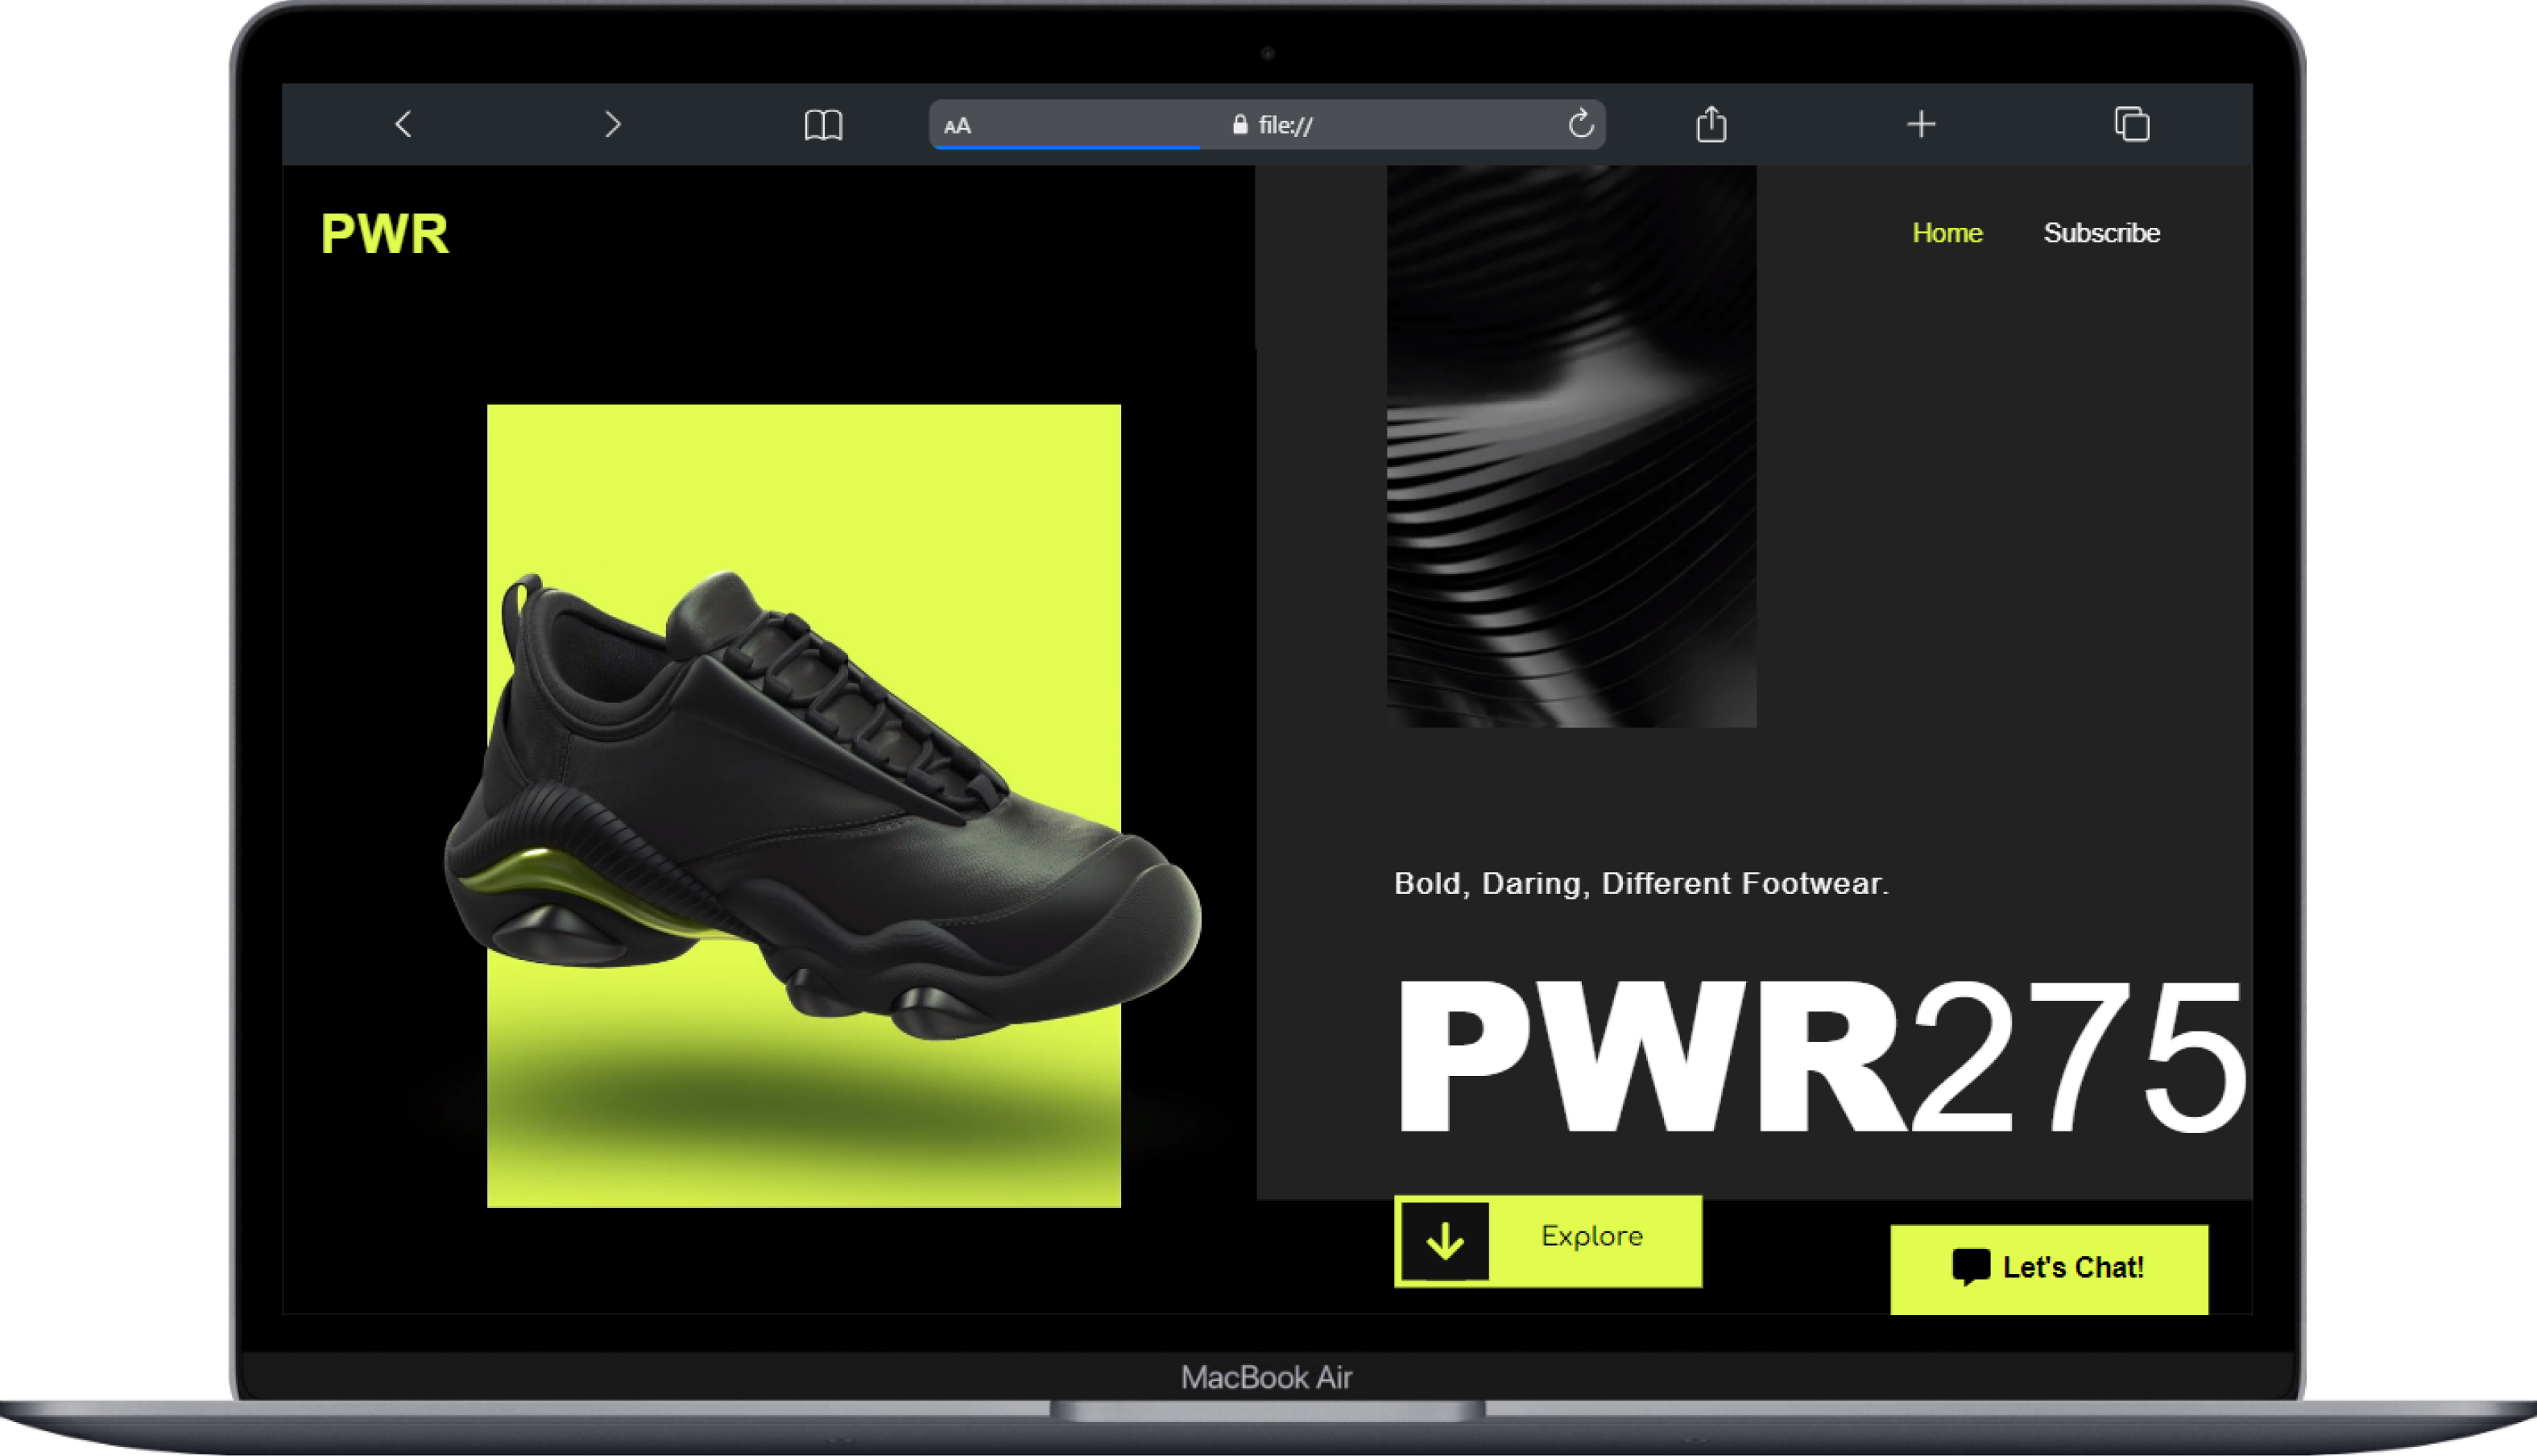Open the share sheet icon
Viewport: 2537px width, 1456px height.
(1711, 124)
